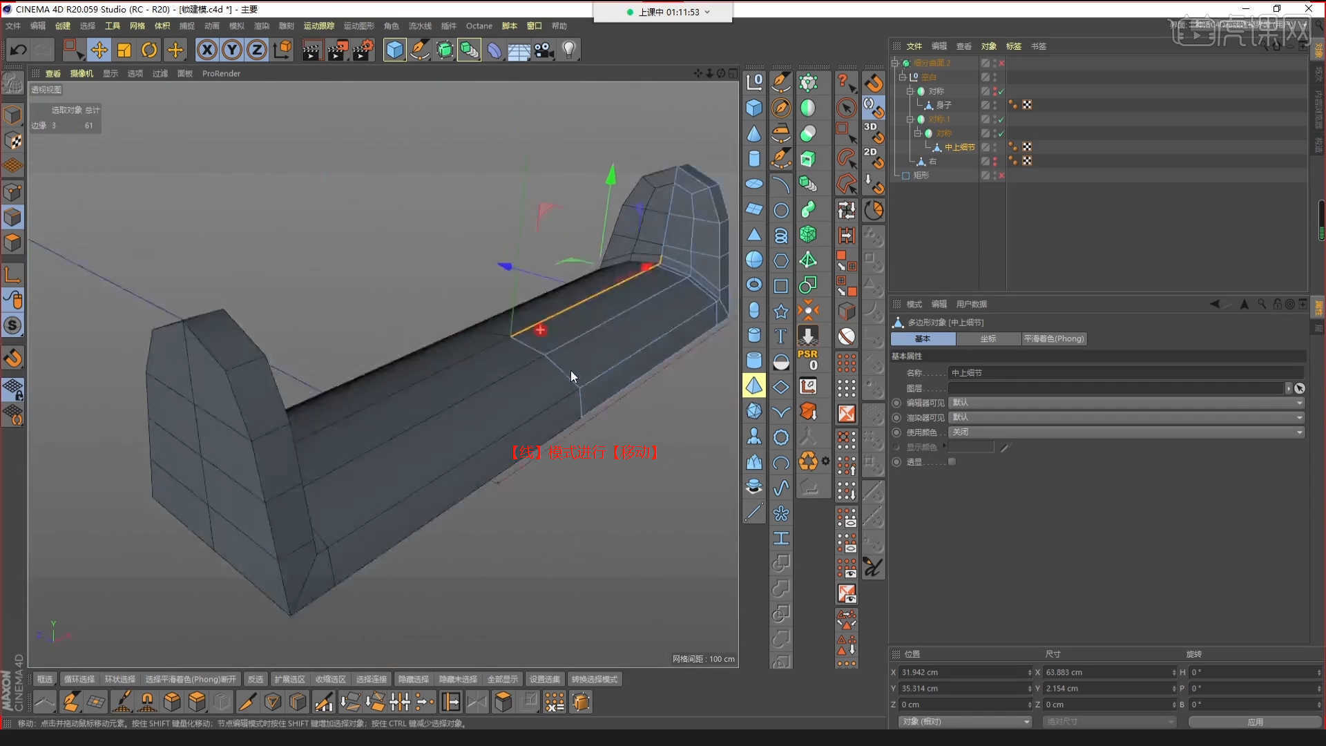Open 渲染器可见 dropdown
This screenshot has height=746, width=1326.
[x=1127, y=417]
